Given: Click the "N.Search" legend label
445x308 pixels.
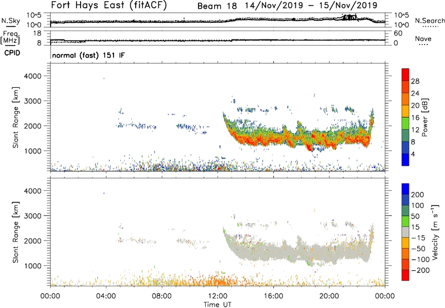Looking at the screenshot, I should pos(429,21).
